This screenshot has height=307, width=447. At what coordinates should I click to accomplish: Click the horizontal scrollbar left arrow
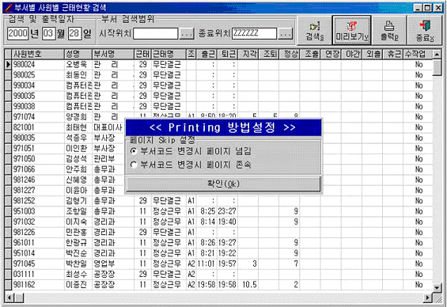9,298
